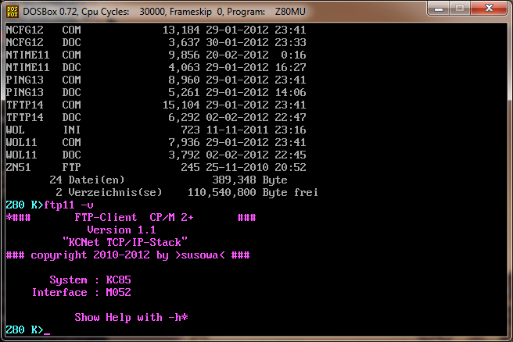Image resolution: width=513 pixels, height=342 pixels.
Task: Minimize the DOSBox window
Action: (436, 8)
